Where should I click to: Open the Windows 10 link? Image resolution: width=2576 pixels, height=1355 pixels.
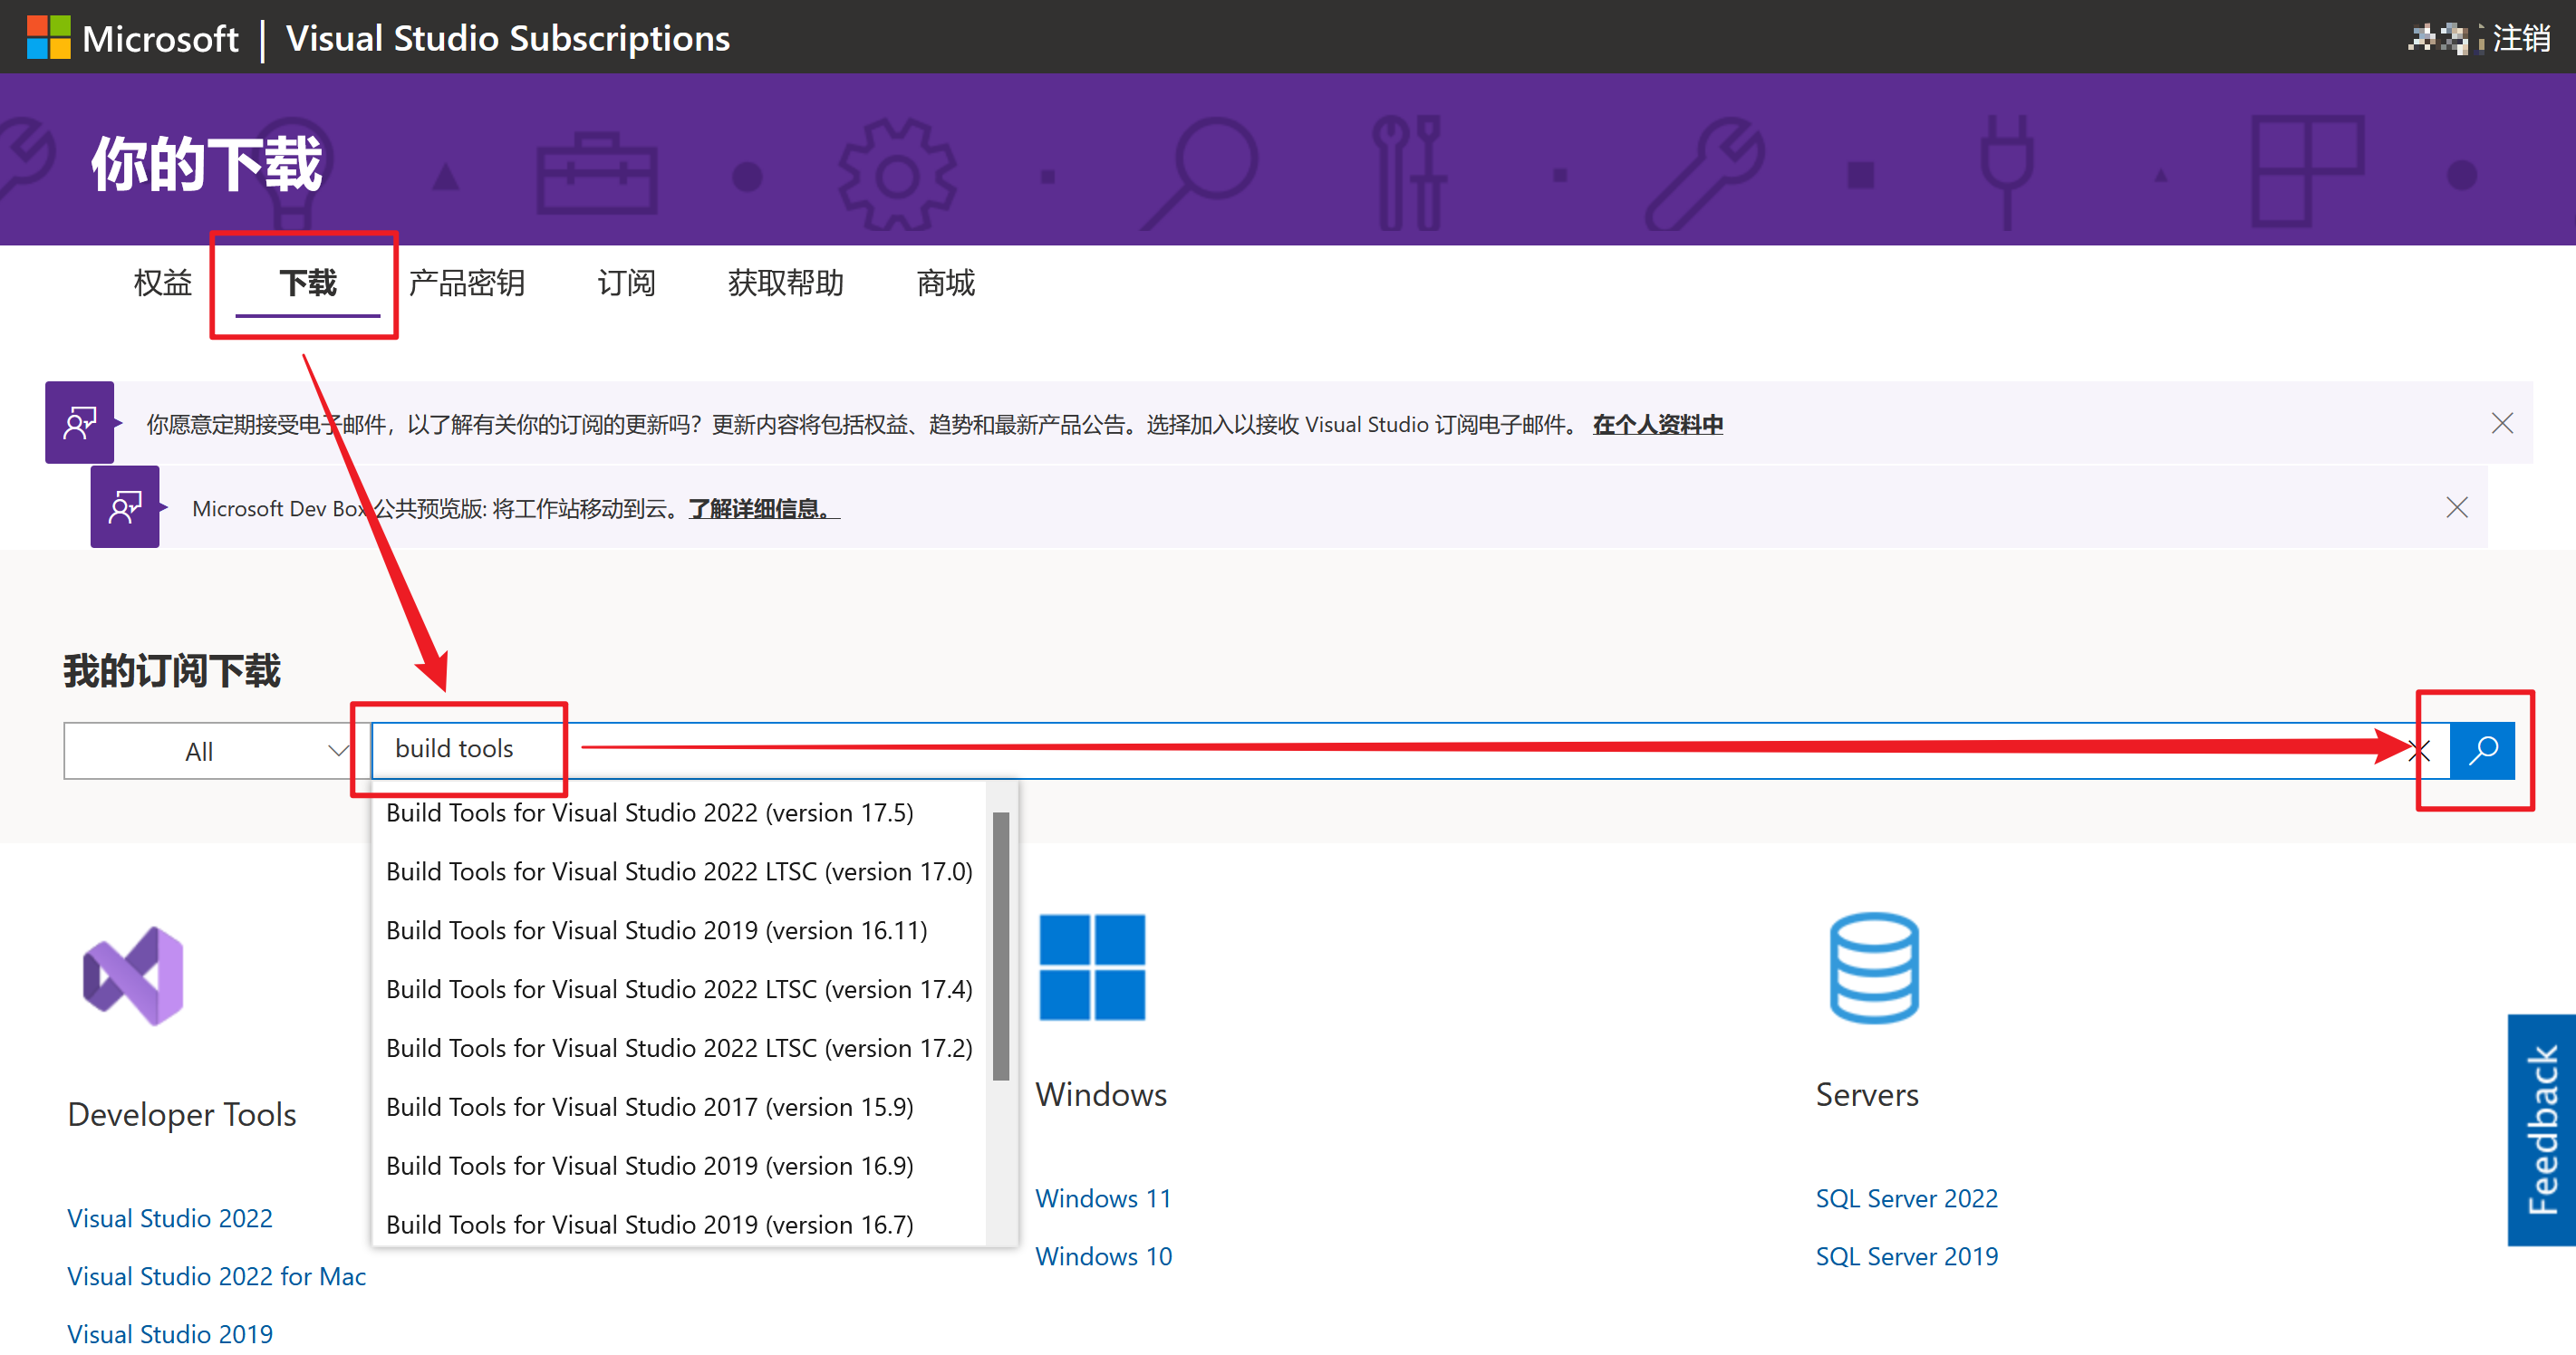1104,1256
